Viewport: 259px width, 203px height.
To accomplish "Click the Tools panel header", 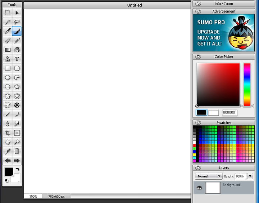I will [12, 5].
